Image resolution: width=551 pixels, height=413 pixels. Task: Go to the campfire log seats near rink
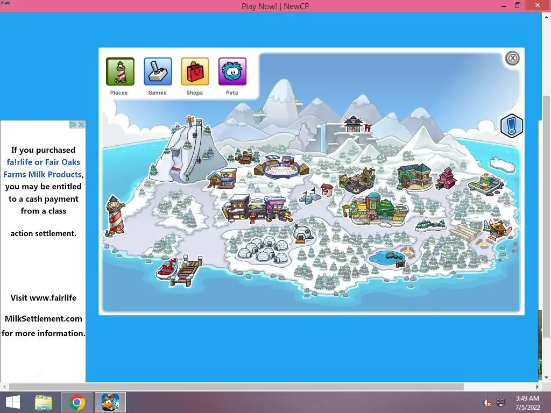(x=245, y=157)
